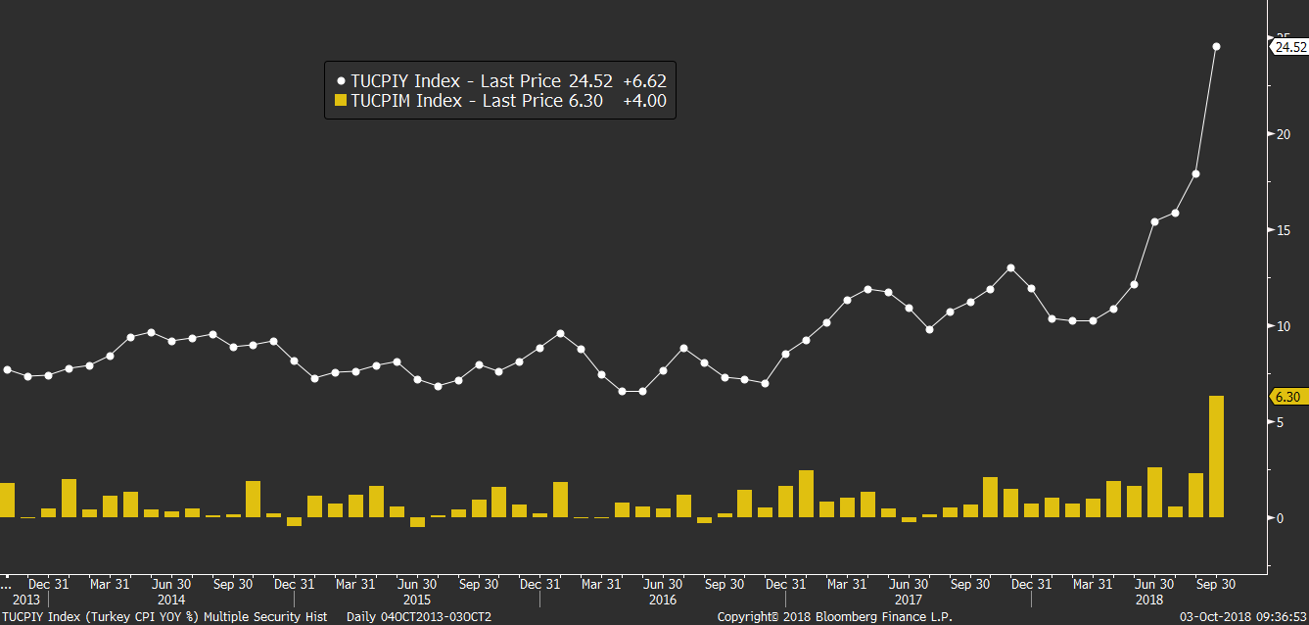Screen dimensions: 1309x625
Task: Click the white 24.52 price tag on the right axis
Action: click(1288, 47)
